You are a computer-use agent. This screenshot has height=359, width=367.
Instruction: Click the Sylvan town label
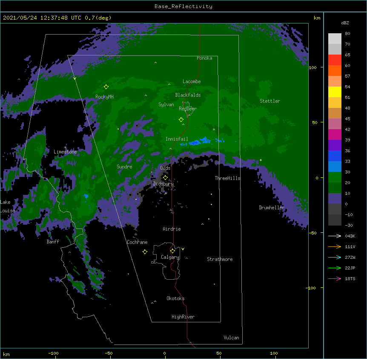tap(166, 104)
